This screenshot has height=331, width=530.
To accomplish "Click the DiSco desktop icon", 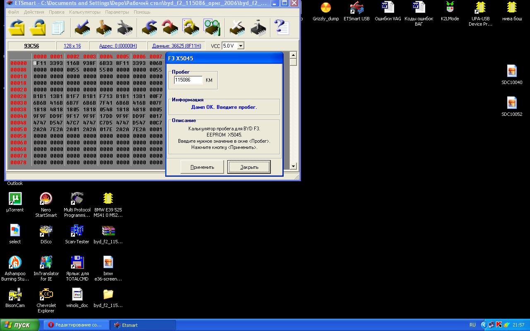I will click(x=46, y=234).
